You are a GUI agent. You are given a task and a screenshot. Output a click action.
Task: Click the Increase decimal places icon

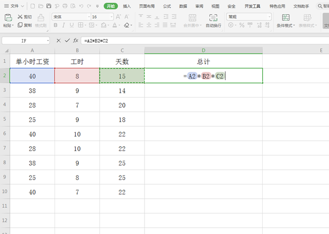(x=259, y=25)
